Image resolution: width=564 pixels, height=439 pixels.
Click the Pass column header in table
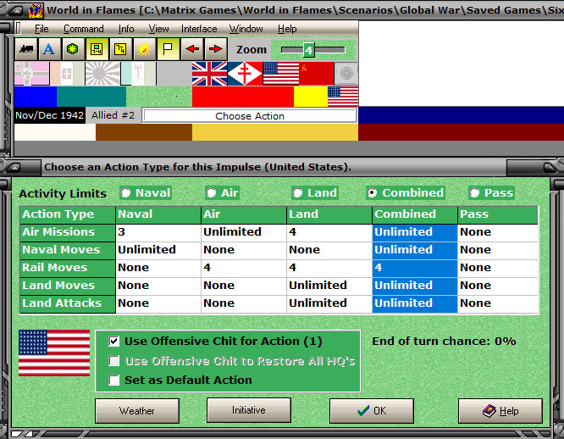pos(498,214)
